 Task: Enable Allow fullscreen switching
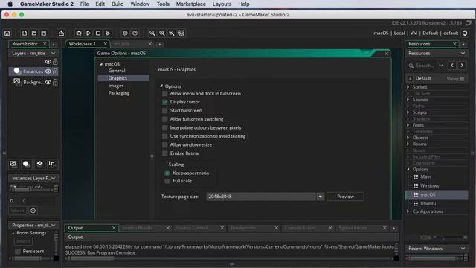click(165, 119)
